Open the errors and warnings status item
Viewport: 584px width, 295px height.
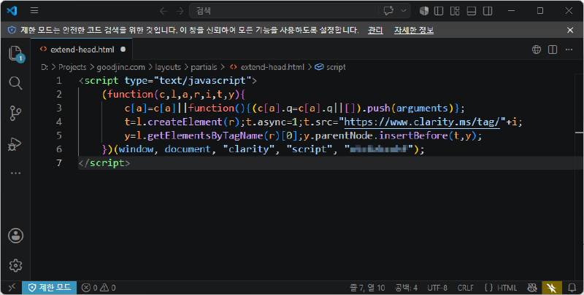pyautogui.click(x=99, y=288)
